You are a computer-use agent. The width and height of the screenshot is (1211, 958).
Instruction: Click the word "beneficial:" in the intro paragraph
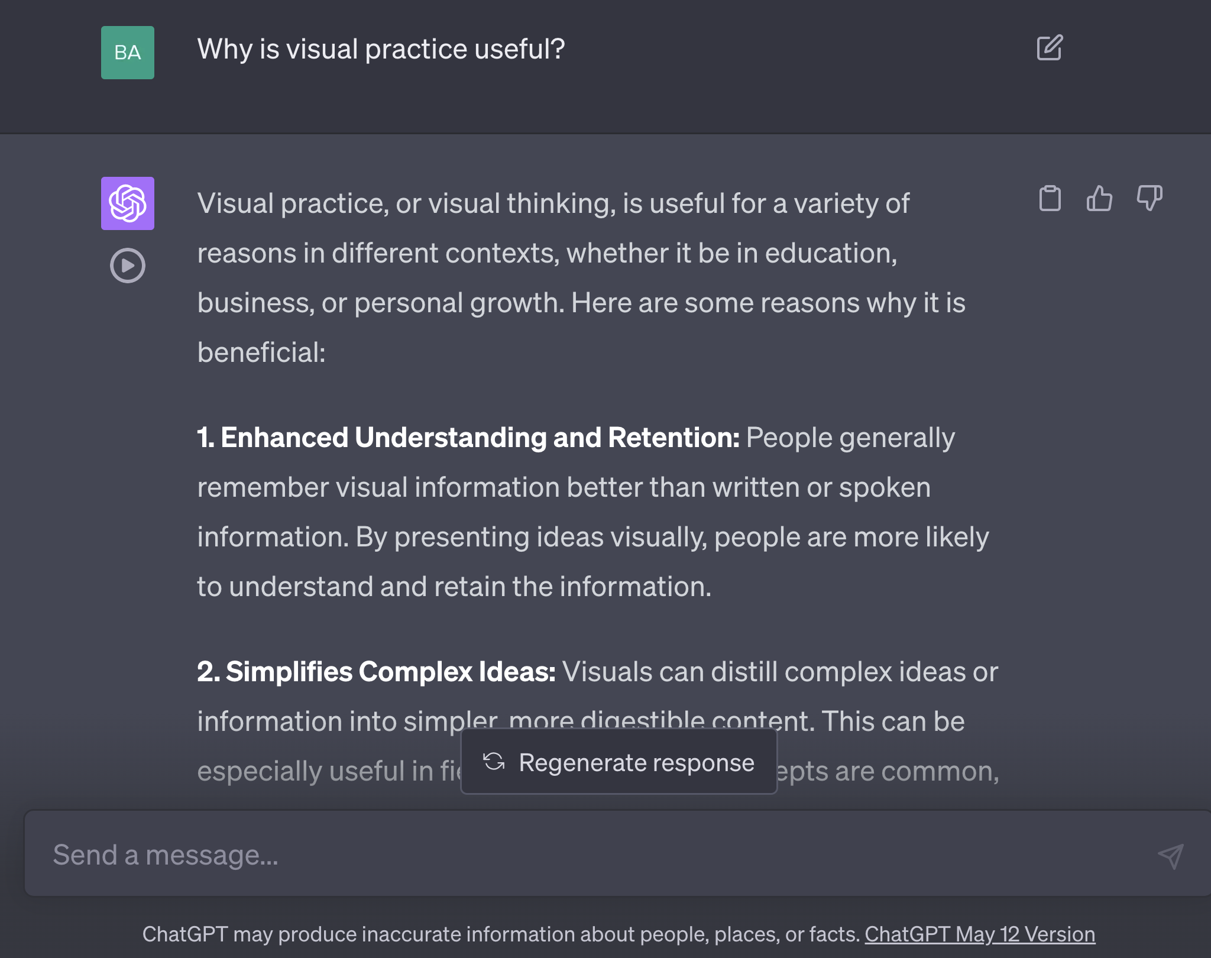pyautogui.click(x=261, y=353)
